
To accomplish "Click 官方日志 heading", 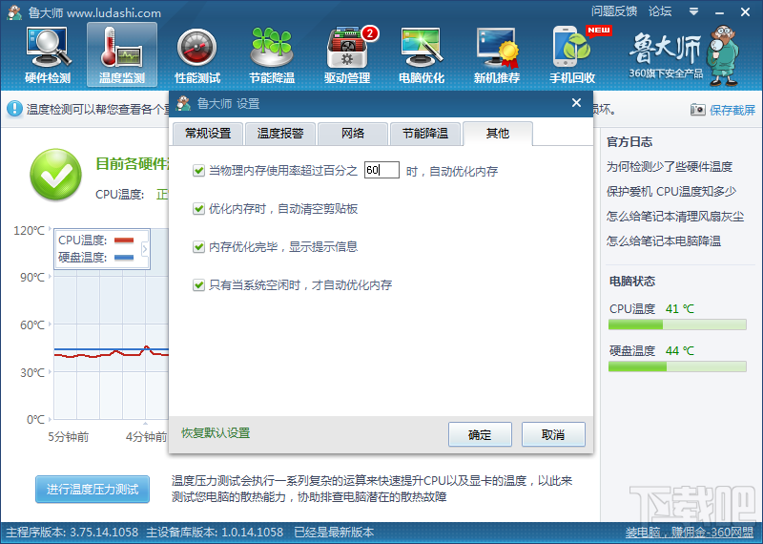I will pos(629,142).
